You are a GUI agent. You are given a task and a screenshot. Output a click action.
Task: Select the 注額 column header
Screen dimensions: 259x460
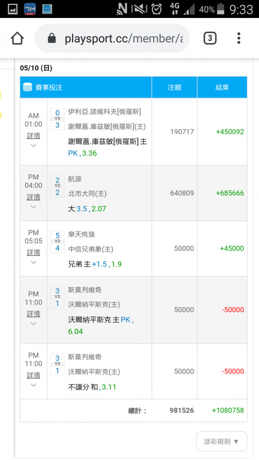click(174, 87)
